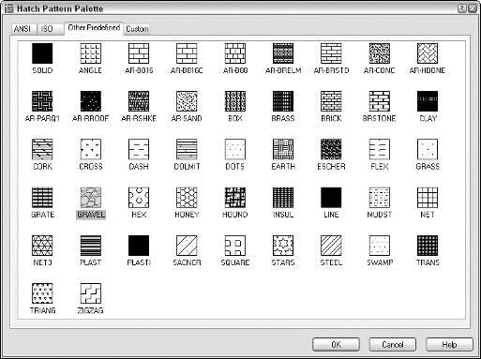This screenshot has height=359, width=481.
Task: Pick the TRIANG triangle pattern
Action: [x=42, y=293]
